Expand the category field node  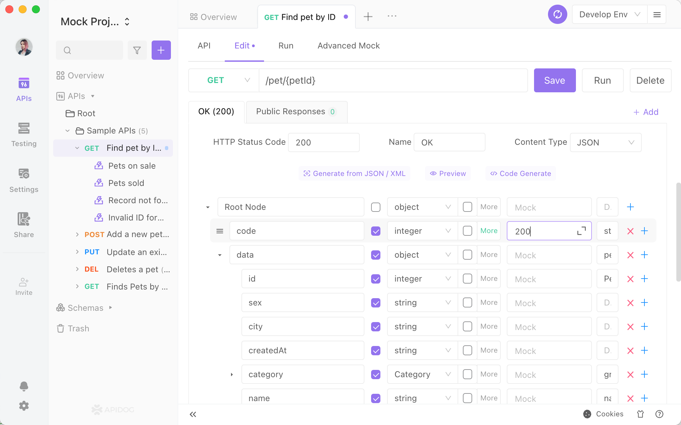click(x=232, y=375)
